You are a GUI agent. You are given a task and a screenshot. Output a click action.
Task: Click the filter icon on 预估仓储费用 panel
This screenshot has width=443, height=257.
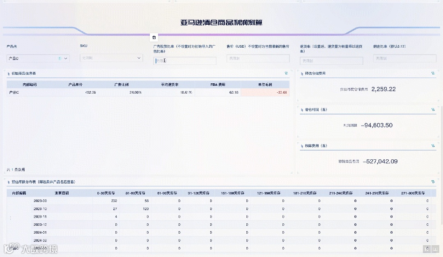[433, 73]
